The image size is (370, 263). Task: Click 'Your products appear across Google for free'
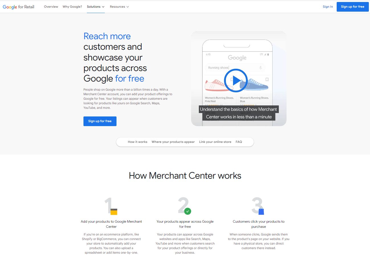click(x=185, y=224)
